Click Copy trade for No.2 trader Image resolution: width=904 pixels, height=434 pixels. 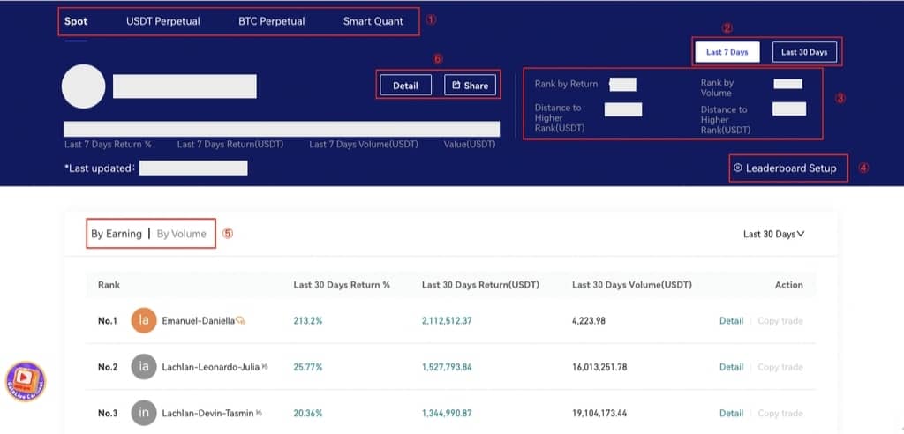pos(780,367)
